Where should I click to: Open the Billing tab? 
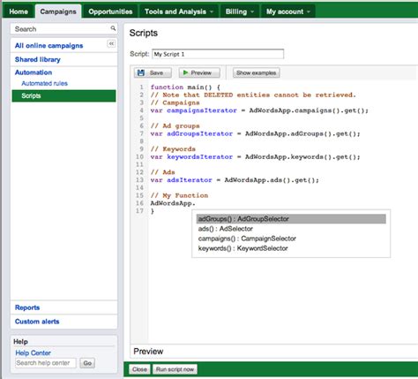pos(240,11)
